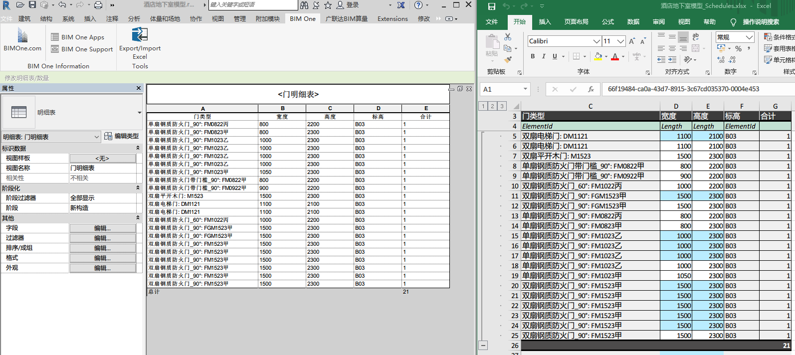Click the Revit keyword search field
This screenshot has height=355, width=795.
253,5
